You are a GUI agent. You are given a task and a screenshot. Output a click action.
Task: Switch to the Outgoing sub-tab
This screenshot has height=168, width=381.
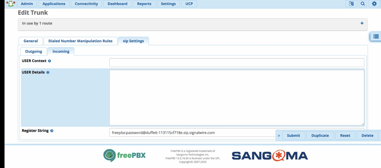tap(33, 51)
